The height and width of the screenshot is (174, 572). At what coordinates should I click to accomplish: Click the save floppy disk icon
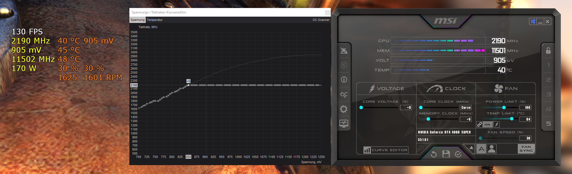point(446,154)
